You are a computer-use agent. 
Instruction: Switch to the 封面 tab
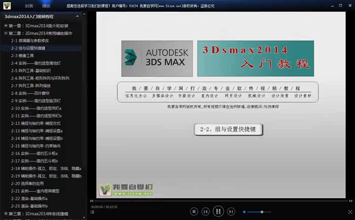click(29, 6)
